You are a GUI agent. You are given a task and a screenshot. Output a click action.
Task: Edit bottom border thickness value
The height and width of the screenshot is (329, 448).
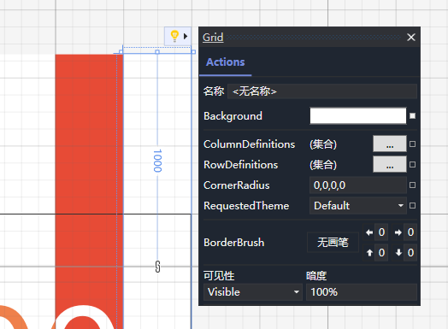click(410, 253)
